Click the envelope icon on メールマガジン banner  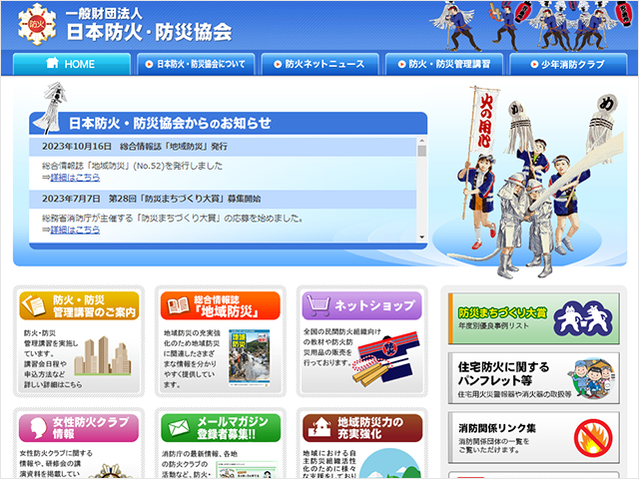coord(179,428)
